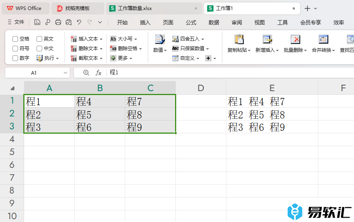354x222 pixels.
Task: Select column E header
Action: point(272,88)
